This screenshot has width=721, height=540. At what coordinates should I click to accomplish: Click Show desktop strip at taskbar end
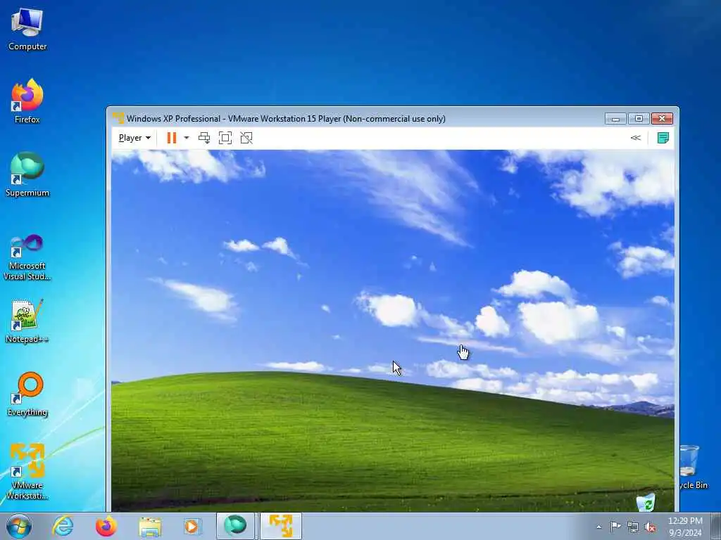(716, 526)
